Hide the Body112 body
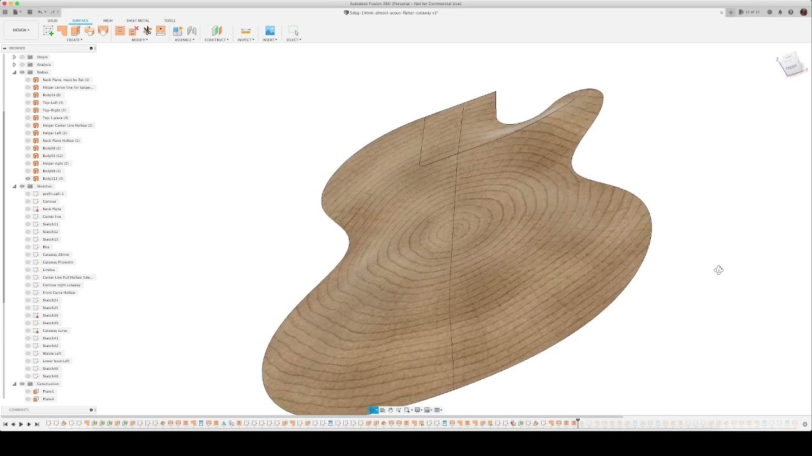812x456 pixels. 28,179
